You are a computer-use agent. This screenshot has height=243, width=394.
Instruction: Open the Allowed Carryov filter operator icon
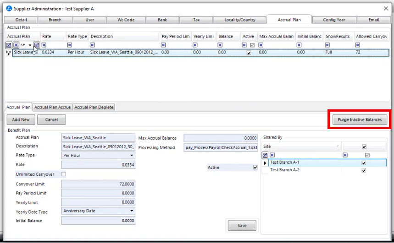(x=358, y=45)
